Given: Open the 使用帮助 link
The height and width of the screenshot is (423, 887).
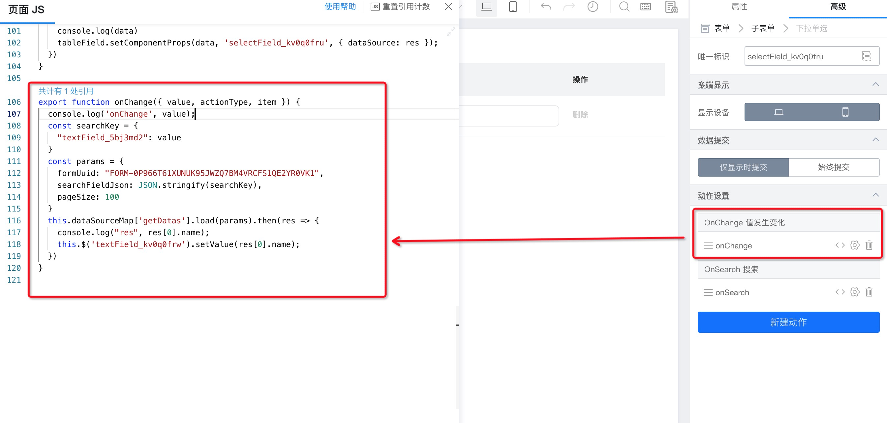Looking at the screenshot, I should pyautogui.click(x=340, y=7).
